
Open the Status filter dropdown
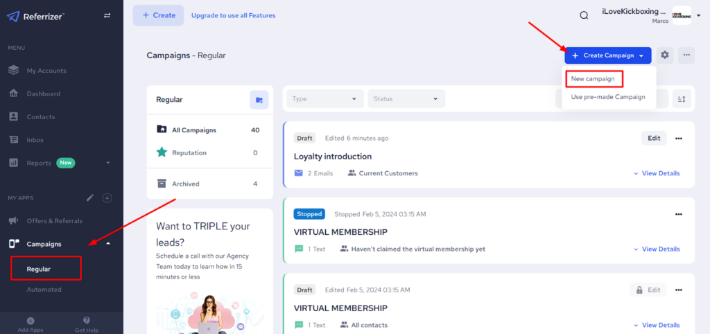406,99
